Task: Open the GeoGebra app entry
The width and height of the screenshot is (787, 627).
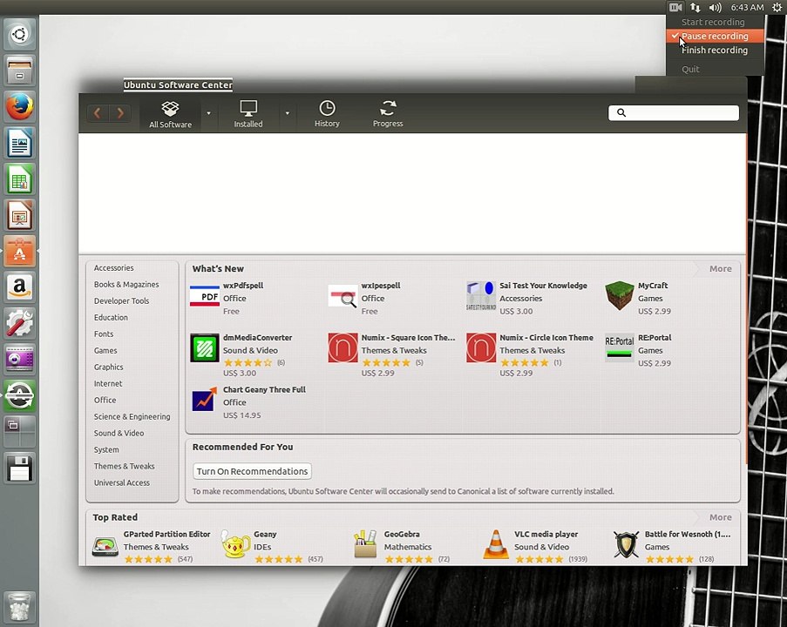Action: 402,547
